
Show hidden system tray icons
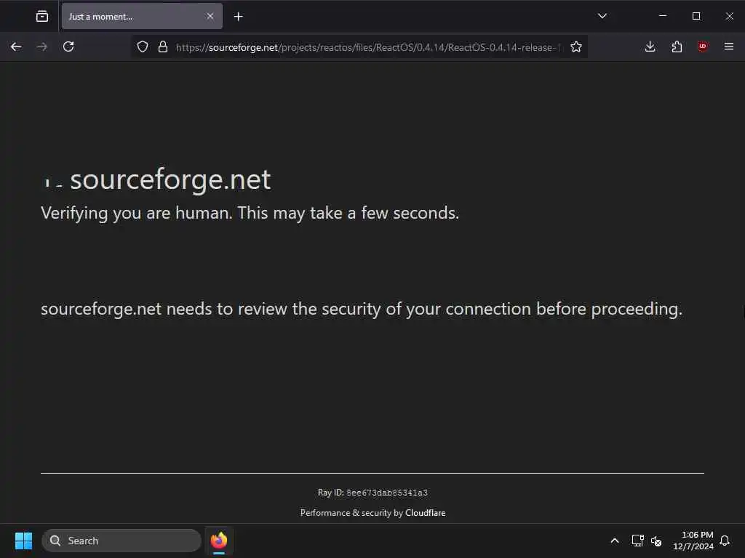[x=614, y=541]
